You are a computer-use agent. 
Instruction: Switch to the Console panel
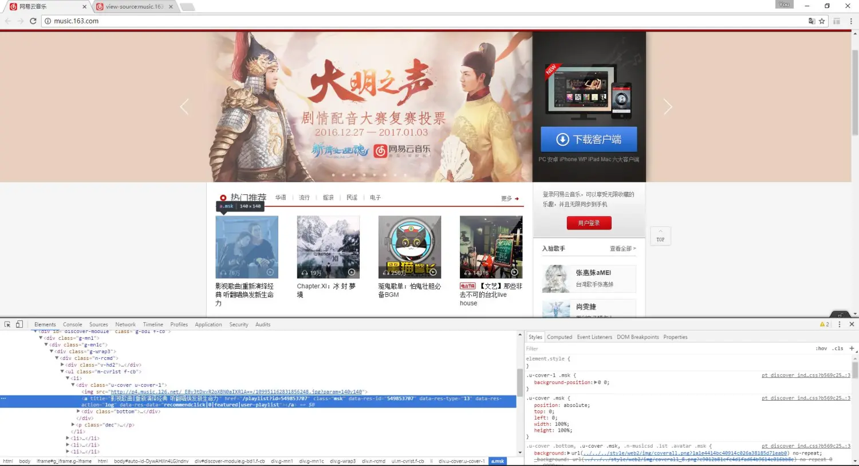tap(72, 324)
